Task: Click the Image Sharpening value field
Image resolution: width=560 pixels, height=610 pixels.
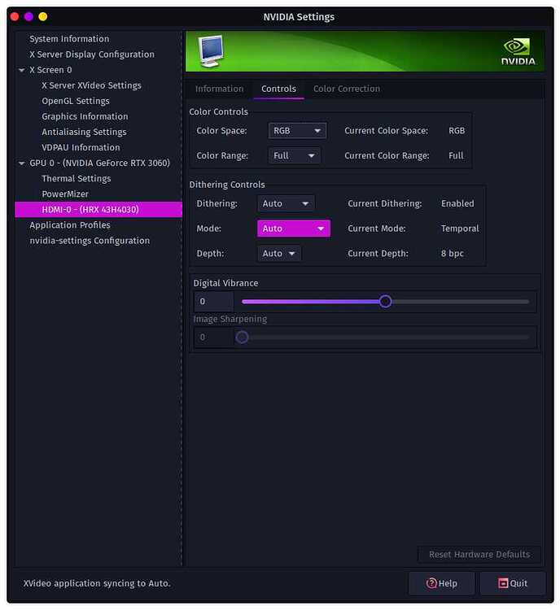Action: click(213, 338)
